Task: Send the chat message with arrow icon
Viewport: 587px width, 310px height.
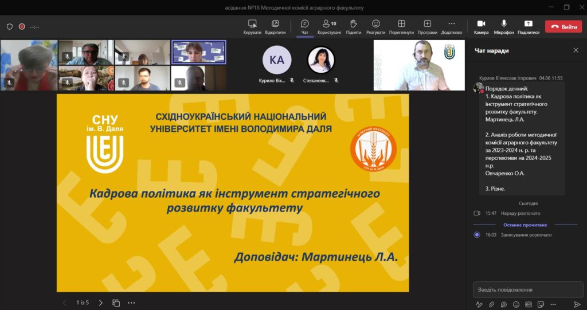Action: coord(577,304)
